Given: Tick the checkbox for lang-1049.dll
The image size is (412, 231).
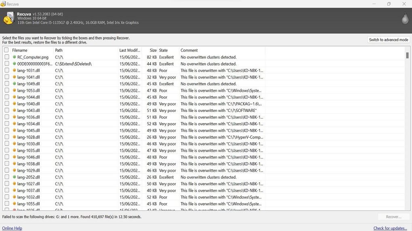Looking at the screenshot, I should [7, 84].
